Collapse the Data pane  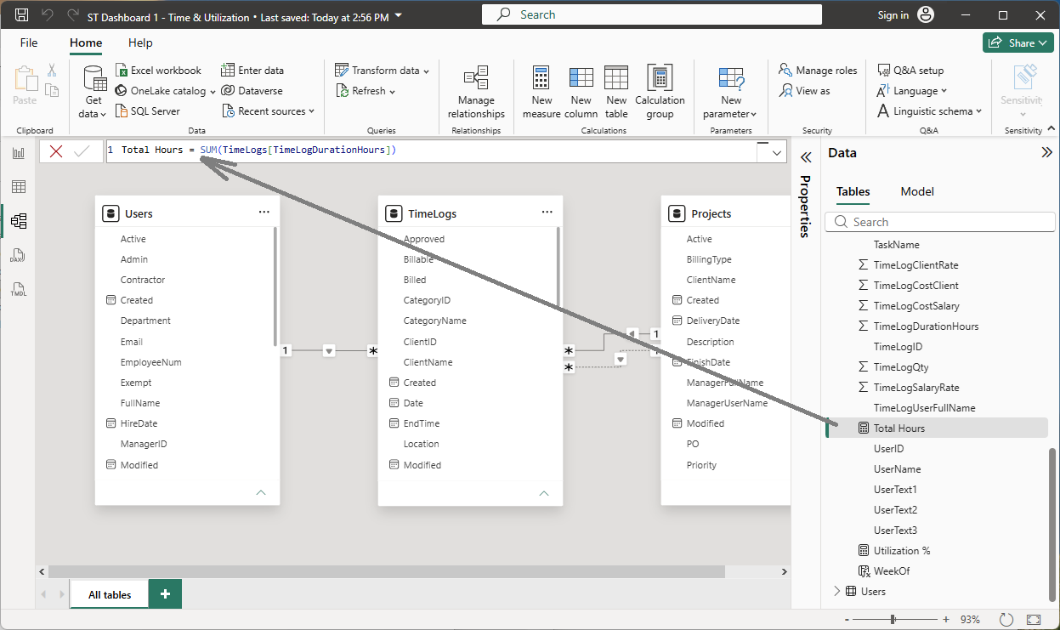(x=1046, y=153)
